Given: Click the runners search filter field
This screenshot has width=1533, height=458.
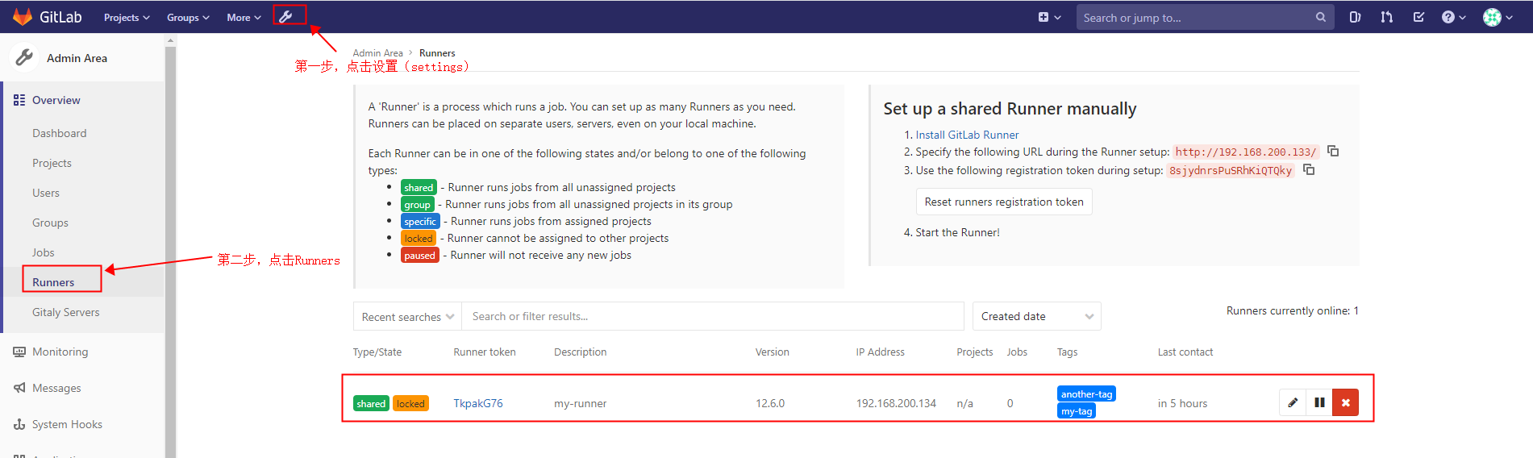Looking at the screenshot, I should pyautogui.click(x=712, y=316).
